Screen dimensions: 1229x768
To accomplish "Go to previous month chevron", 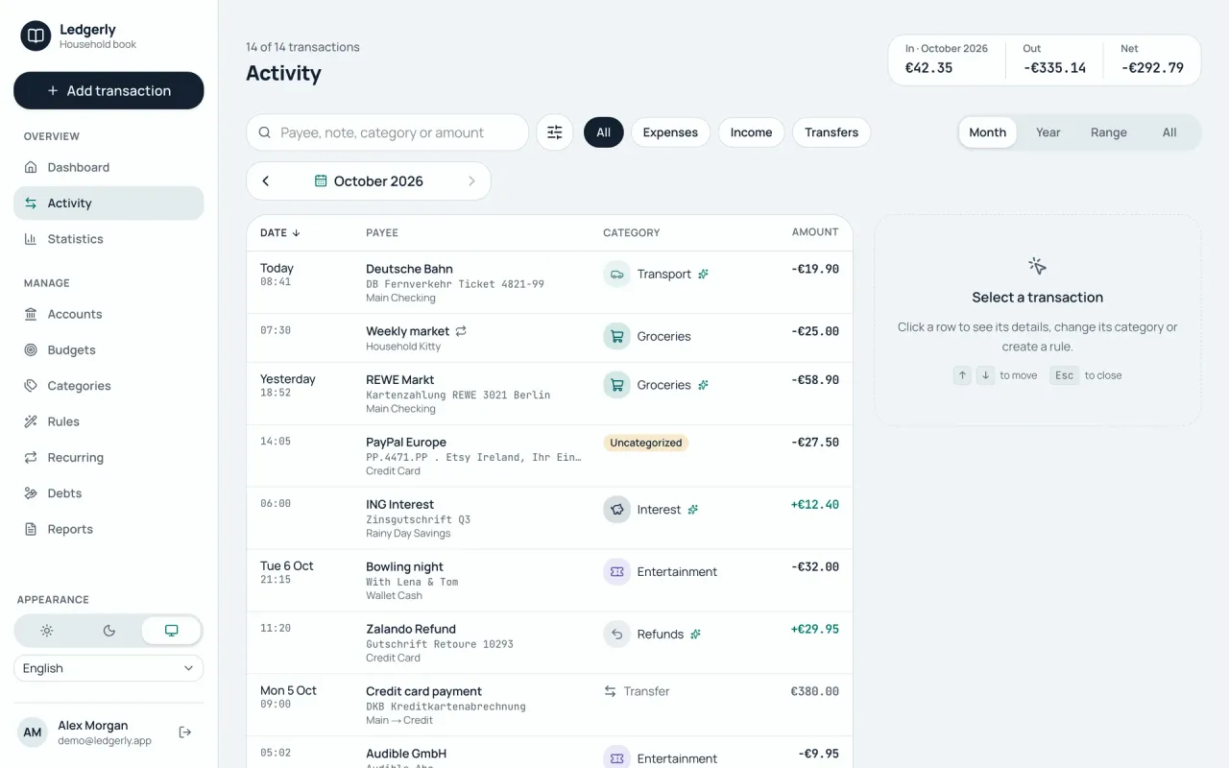I will click(266, 180).
